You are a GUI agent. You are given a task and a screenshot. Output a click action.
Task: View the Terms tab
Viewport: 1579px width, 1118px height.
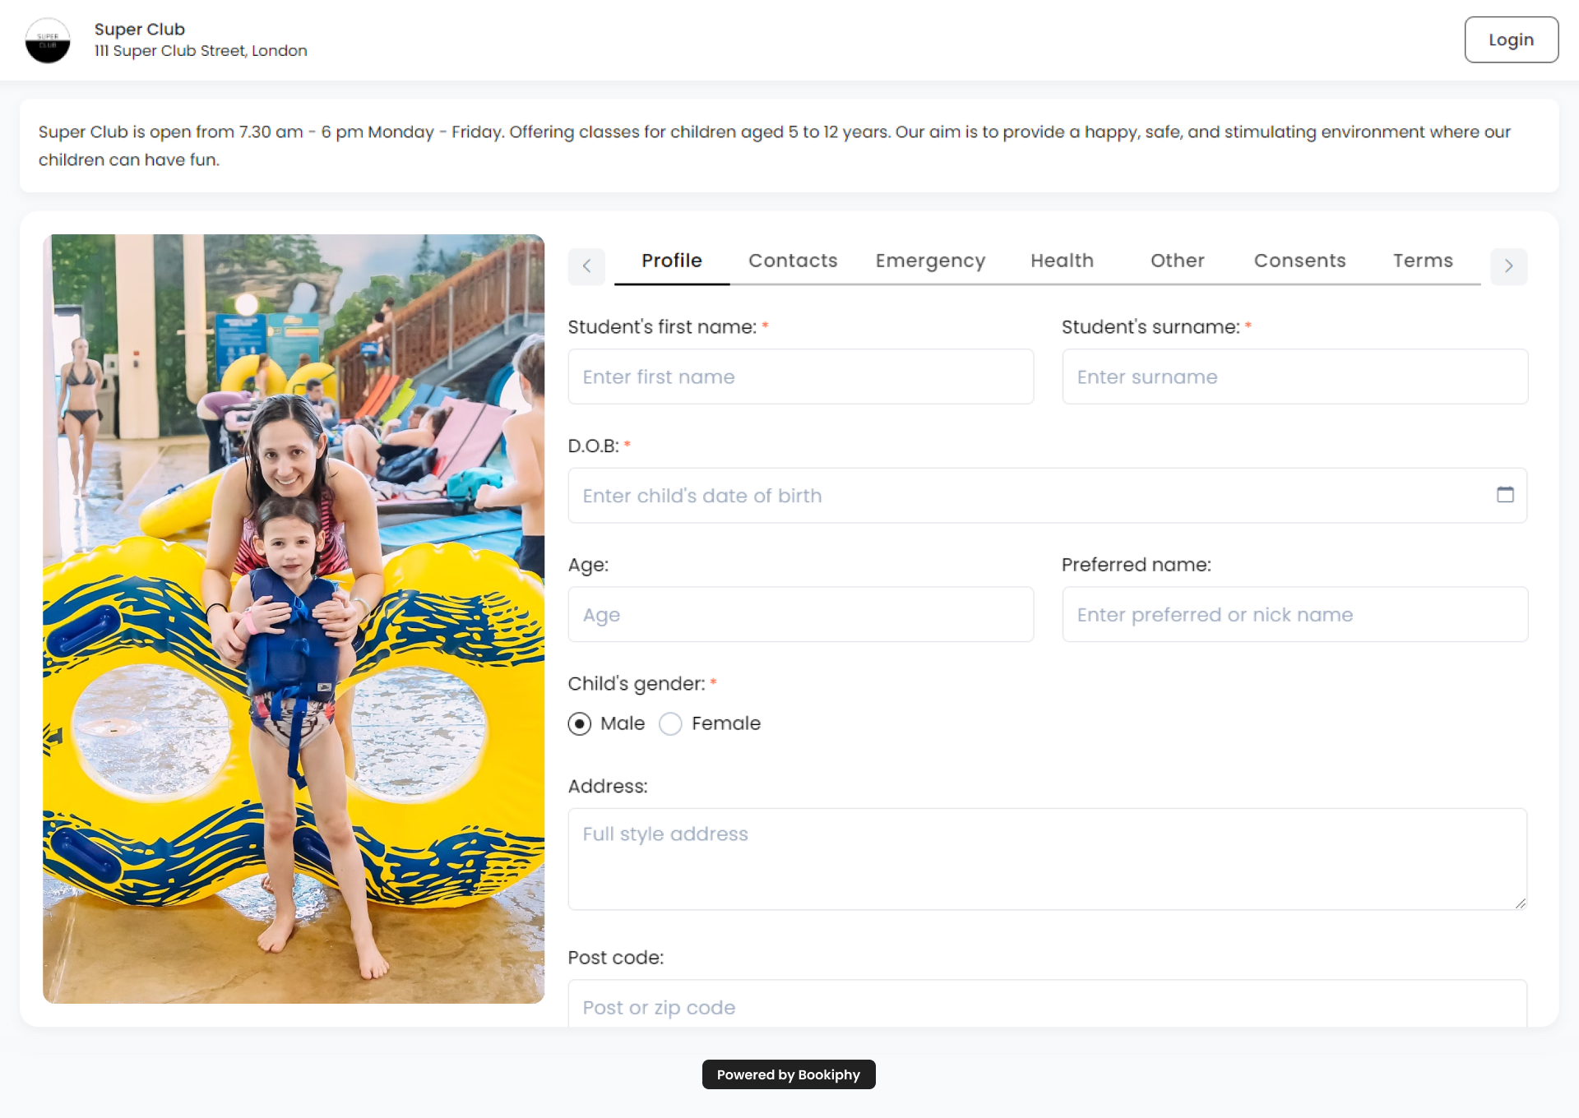[x=1423, y=261]
